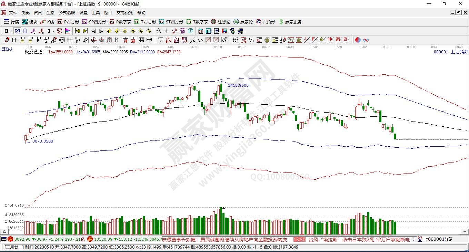The image size is (469, 252).
Task: Switch on the K线 chart mode
Action: [x=47, y=22]
